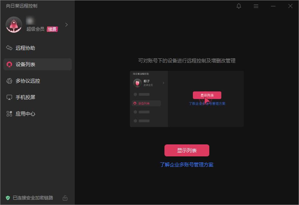Open 远程协助 remote assistance tab
Image resolution: width=299 pixels, height=205 pixels.
pos(38,48)
